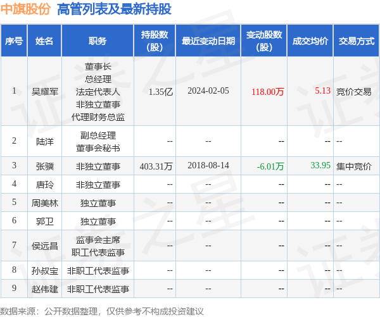
Task: Click row number 7
Action: (x=14, y=245)
